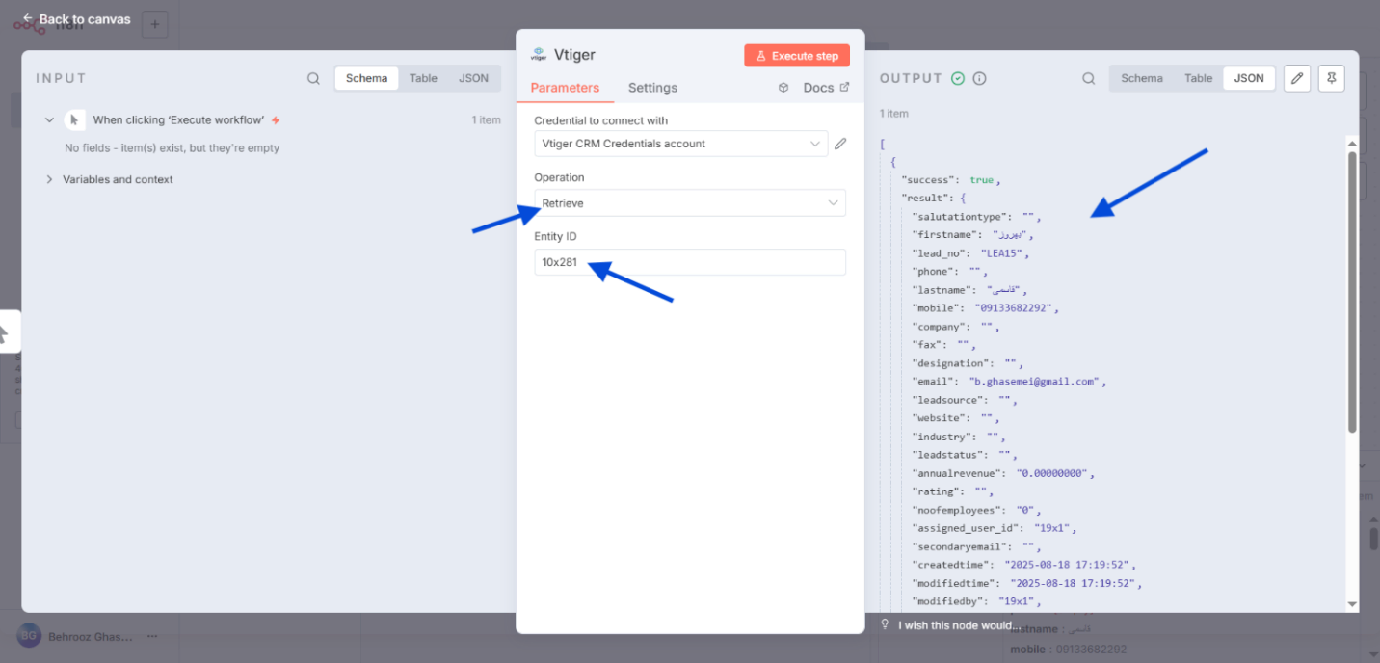Open the Settings tab
The width and height of the screenshot is (1380, 663).
(652, 88)
